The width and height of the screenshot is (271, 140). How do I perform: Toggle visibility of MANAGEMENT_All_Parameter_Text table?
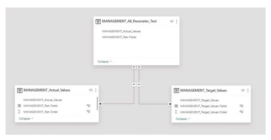[171, 21]
